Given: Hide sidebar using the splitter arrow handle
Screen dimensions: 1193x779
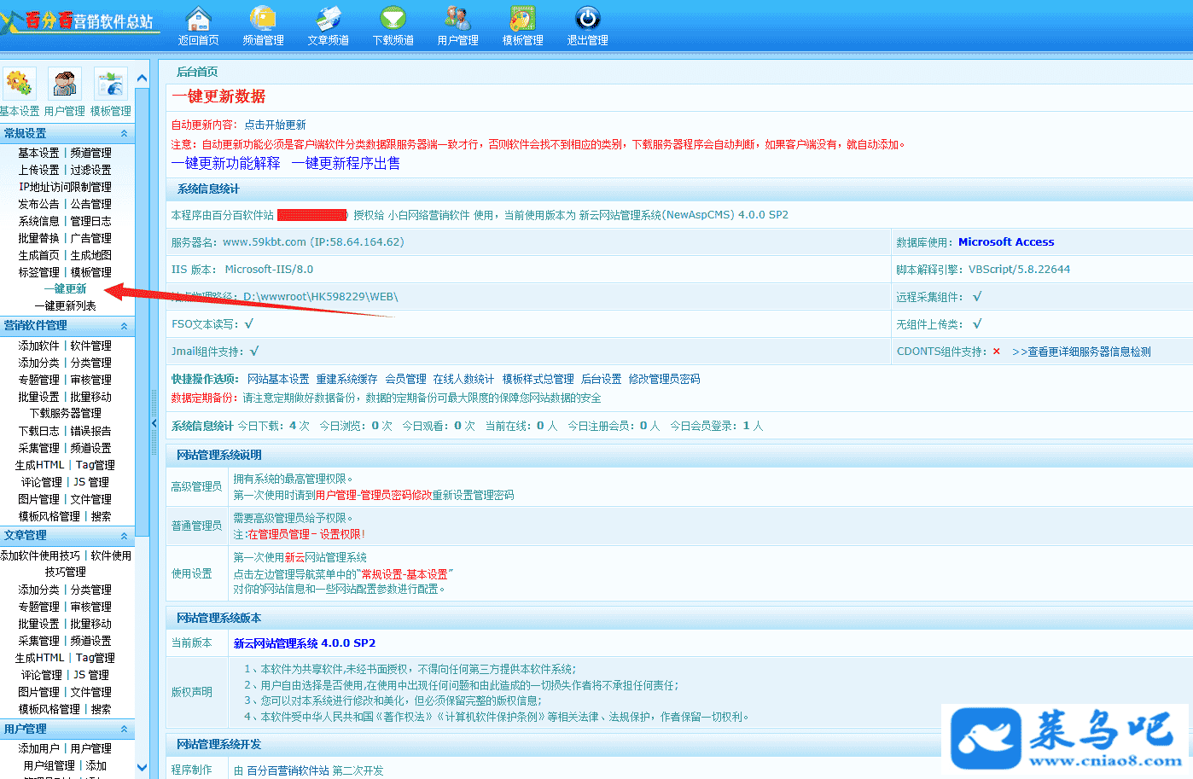Looking at the screenshot, I should [154, 423].
